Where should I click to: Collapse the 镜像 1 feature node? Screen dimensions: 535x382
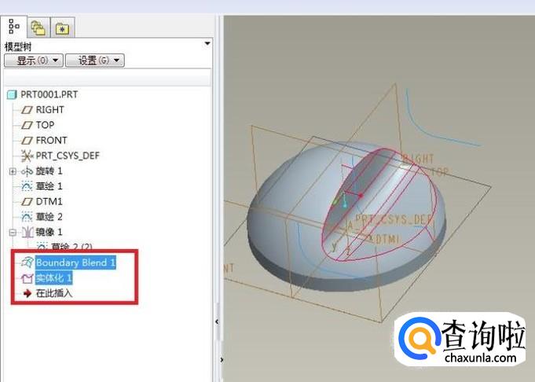[13, 233]
